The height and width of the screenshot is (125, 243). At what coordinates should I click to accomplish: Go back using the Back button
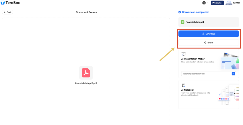point(8,12)
